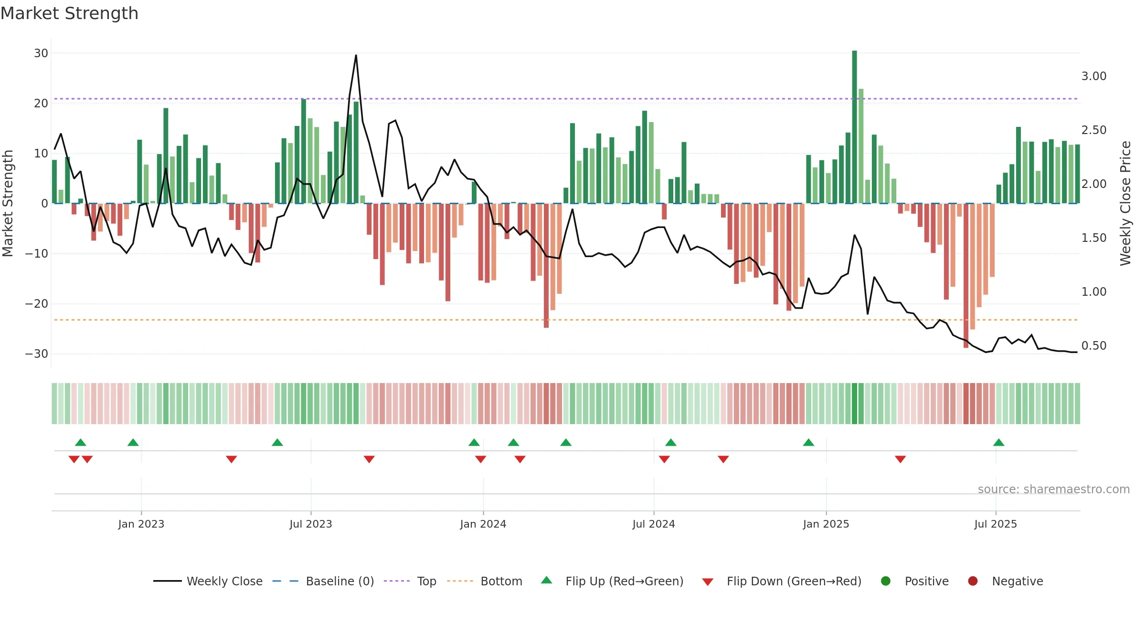Image resolution: width=1146 pixels, height=644 pixels.
Task: Click the 0.50 price axis tick
Action: tap(1094, 345)
